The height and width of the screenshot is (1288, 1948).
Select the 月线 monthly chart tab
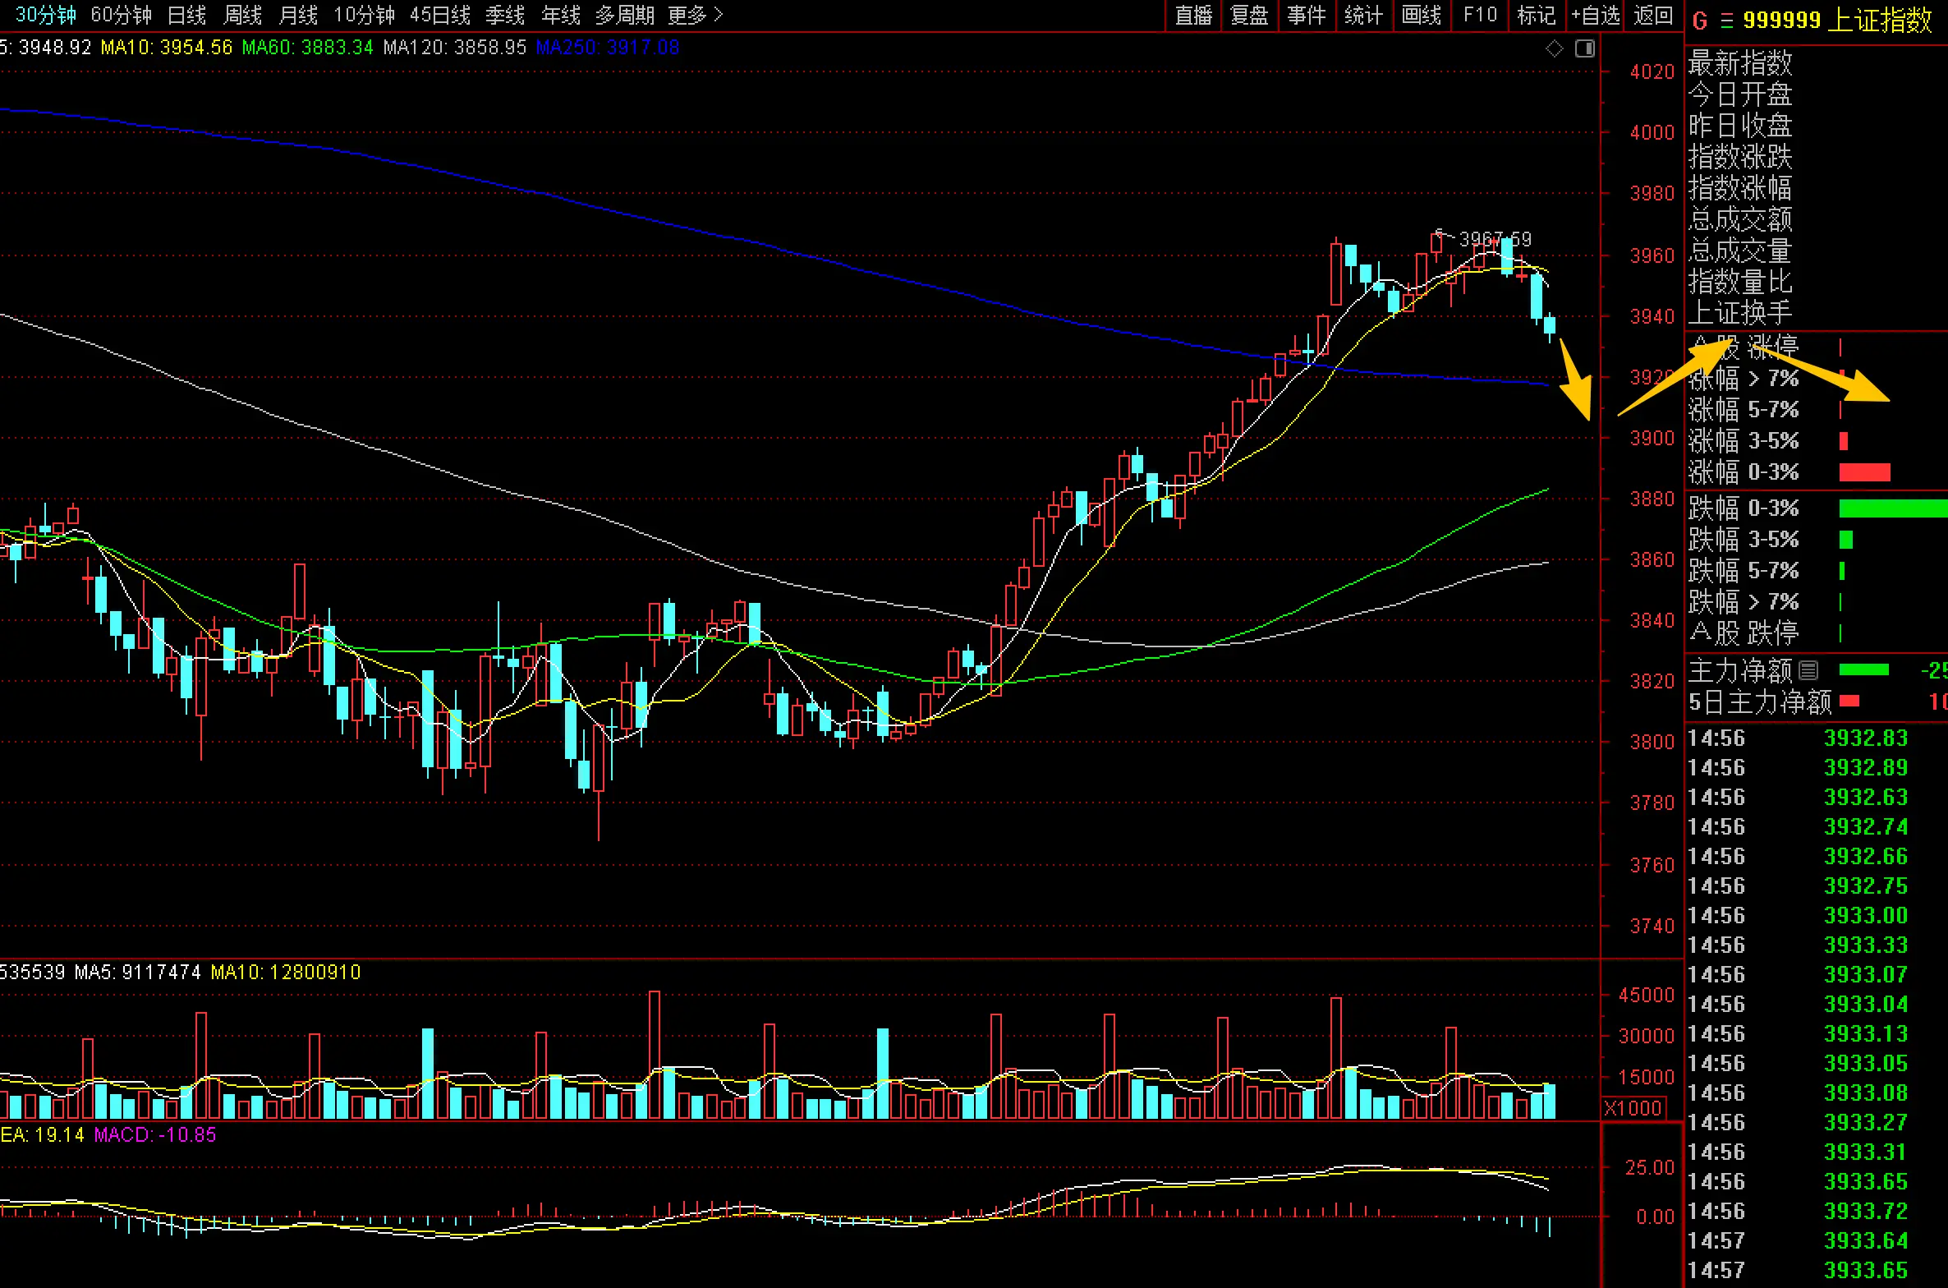298,15
